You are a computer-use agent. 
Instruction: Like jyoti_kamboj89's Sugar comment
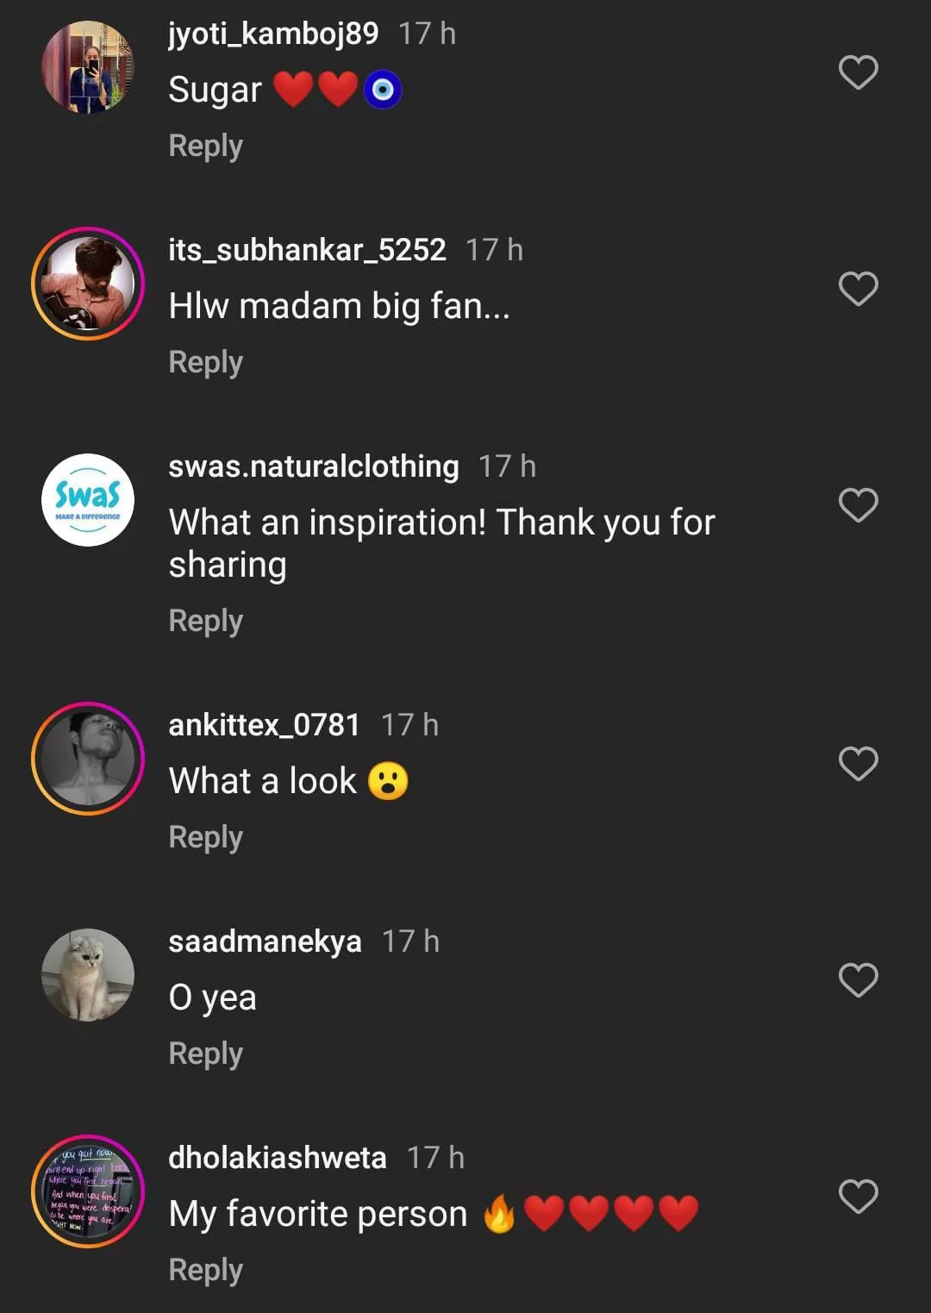pos(858,72)
